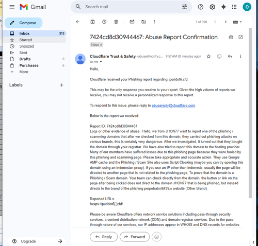Open email in a new window
The width and height of the screenshot is (258, 246).
(240, 37)
